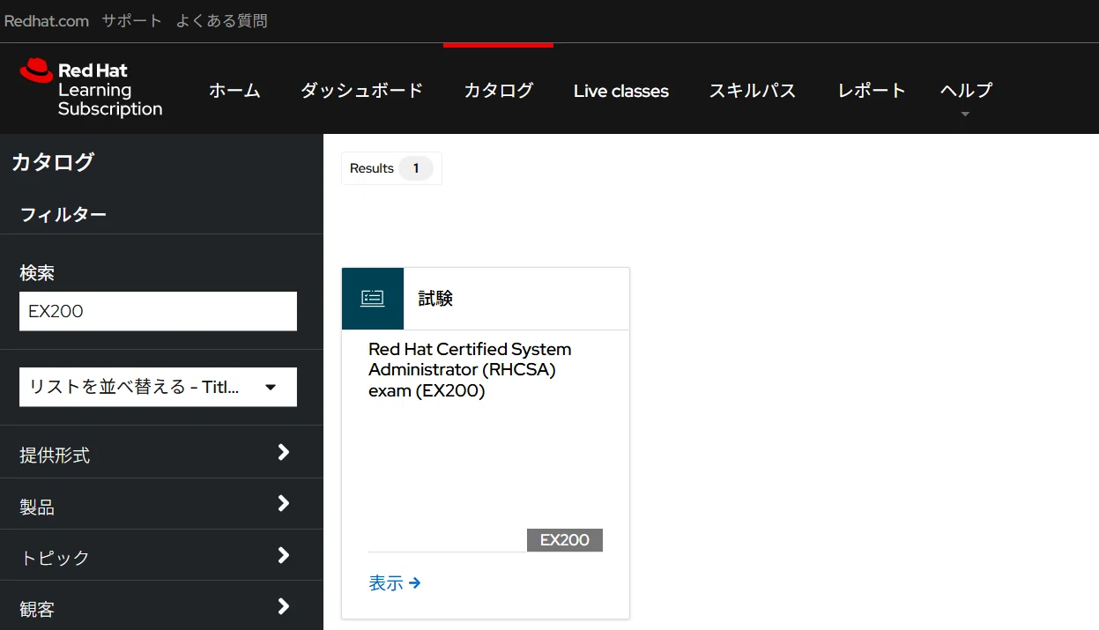Expand the 提供形式 filter
1099x630 pixels.
pos(161,453)
